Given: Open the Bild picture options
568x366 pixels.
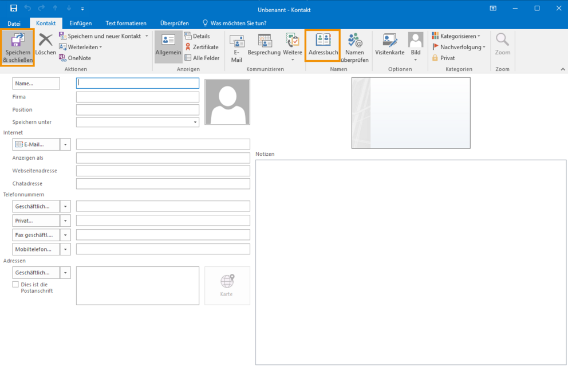Looking at the screenshot, I should pyautogui.click(x=416, y=47).
